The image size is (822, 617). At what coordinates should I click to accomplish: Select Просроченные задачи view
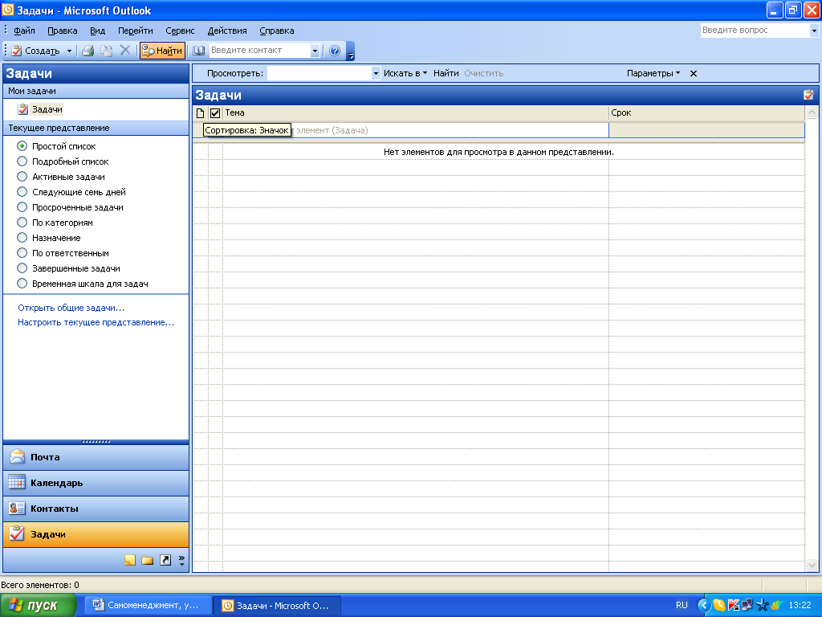coord(22,206)
